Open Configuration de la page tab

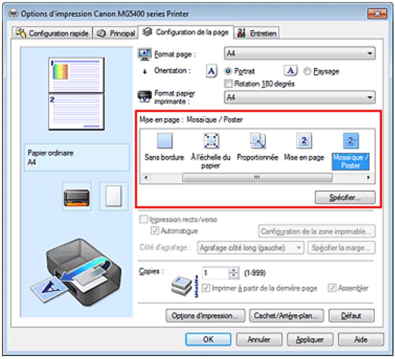(186, 32)
